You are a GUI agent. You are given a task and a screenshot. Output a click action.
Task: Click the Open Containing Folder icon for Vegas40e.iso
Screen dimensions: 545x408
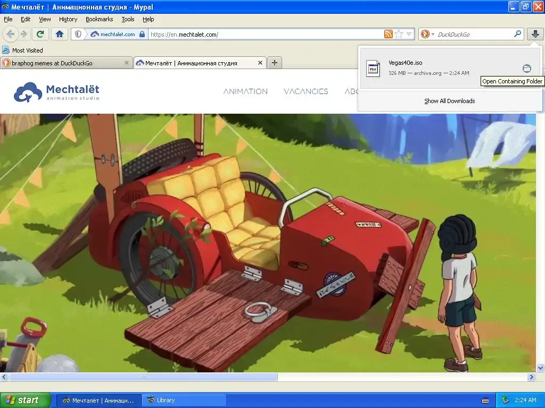[x=527, y=69]
